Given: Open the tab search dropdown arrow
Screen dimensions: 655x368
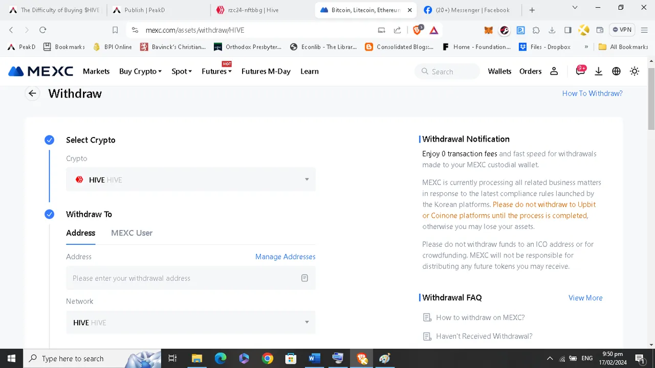Looking at the screenshot, I should (575, 8).
